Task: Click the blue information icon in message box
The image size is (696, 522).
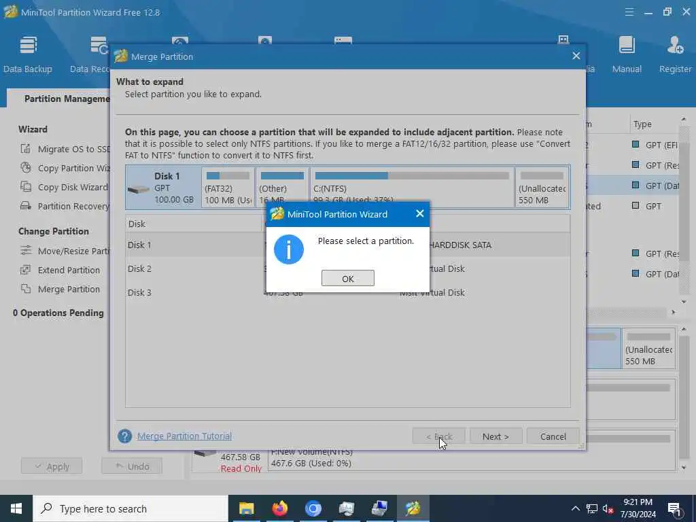Action: click(x=288, y=249)
